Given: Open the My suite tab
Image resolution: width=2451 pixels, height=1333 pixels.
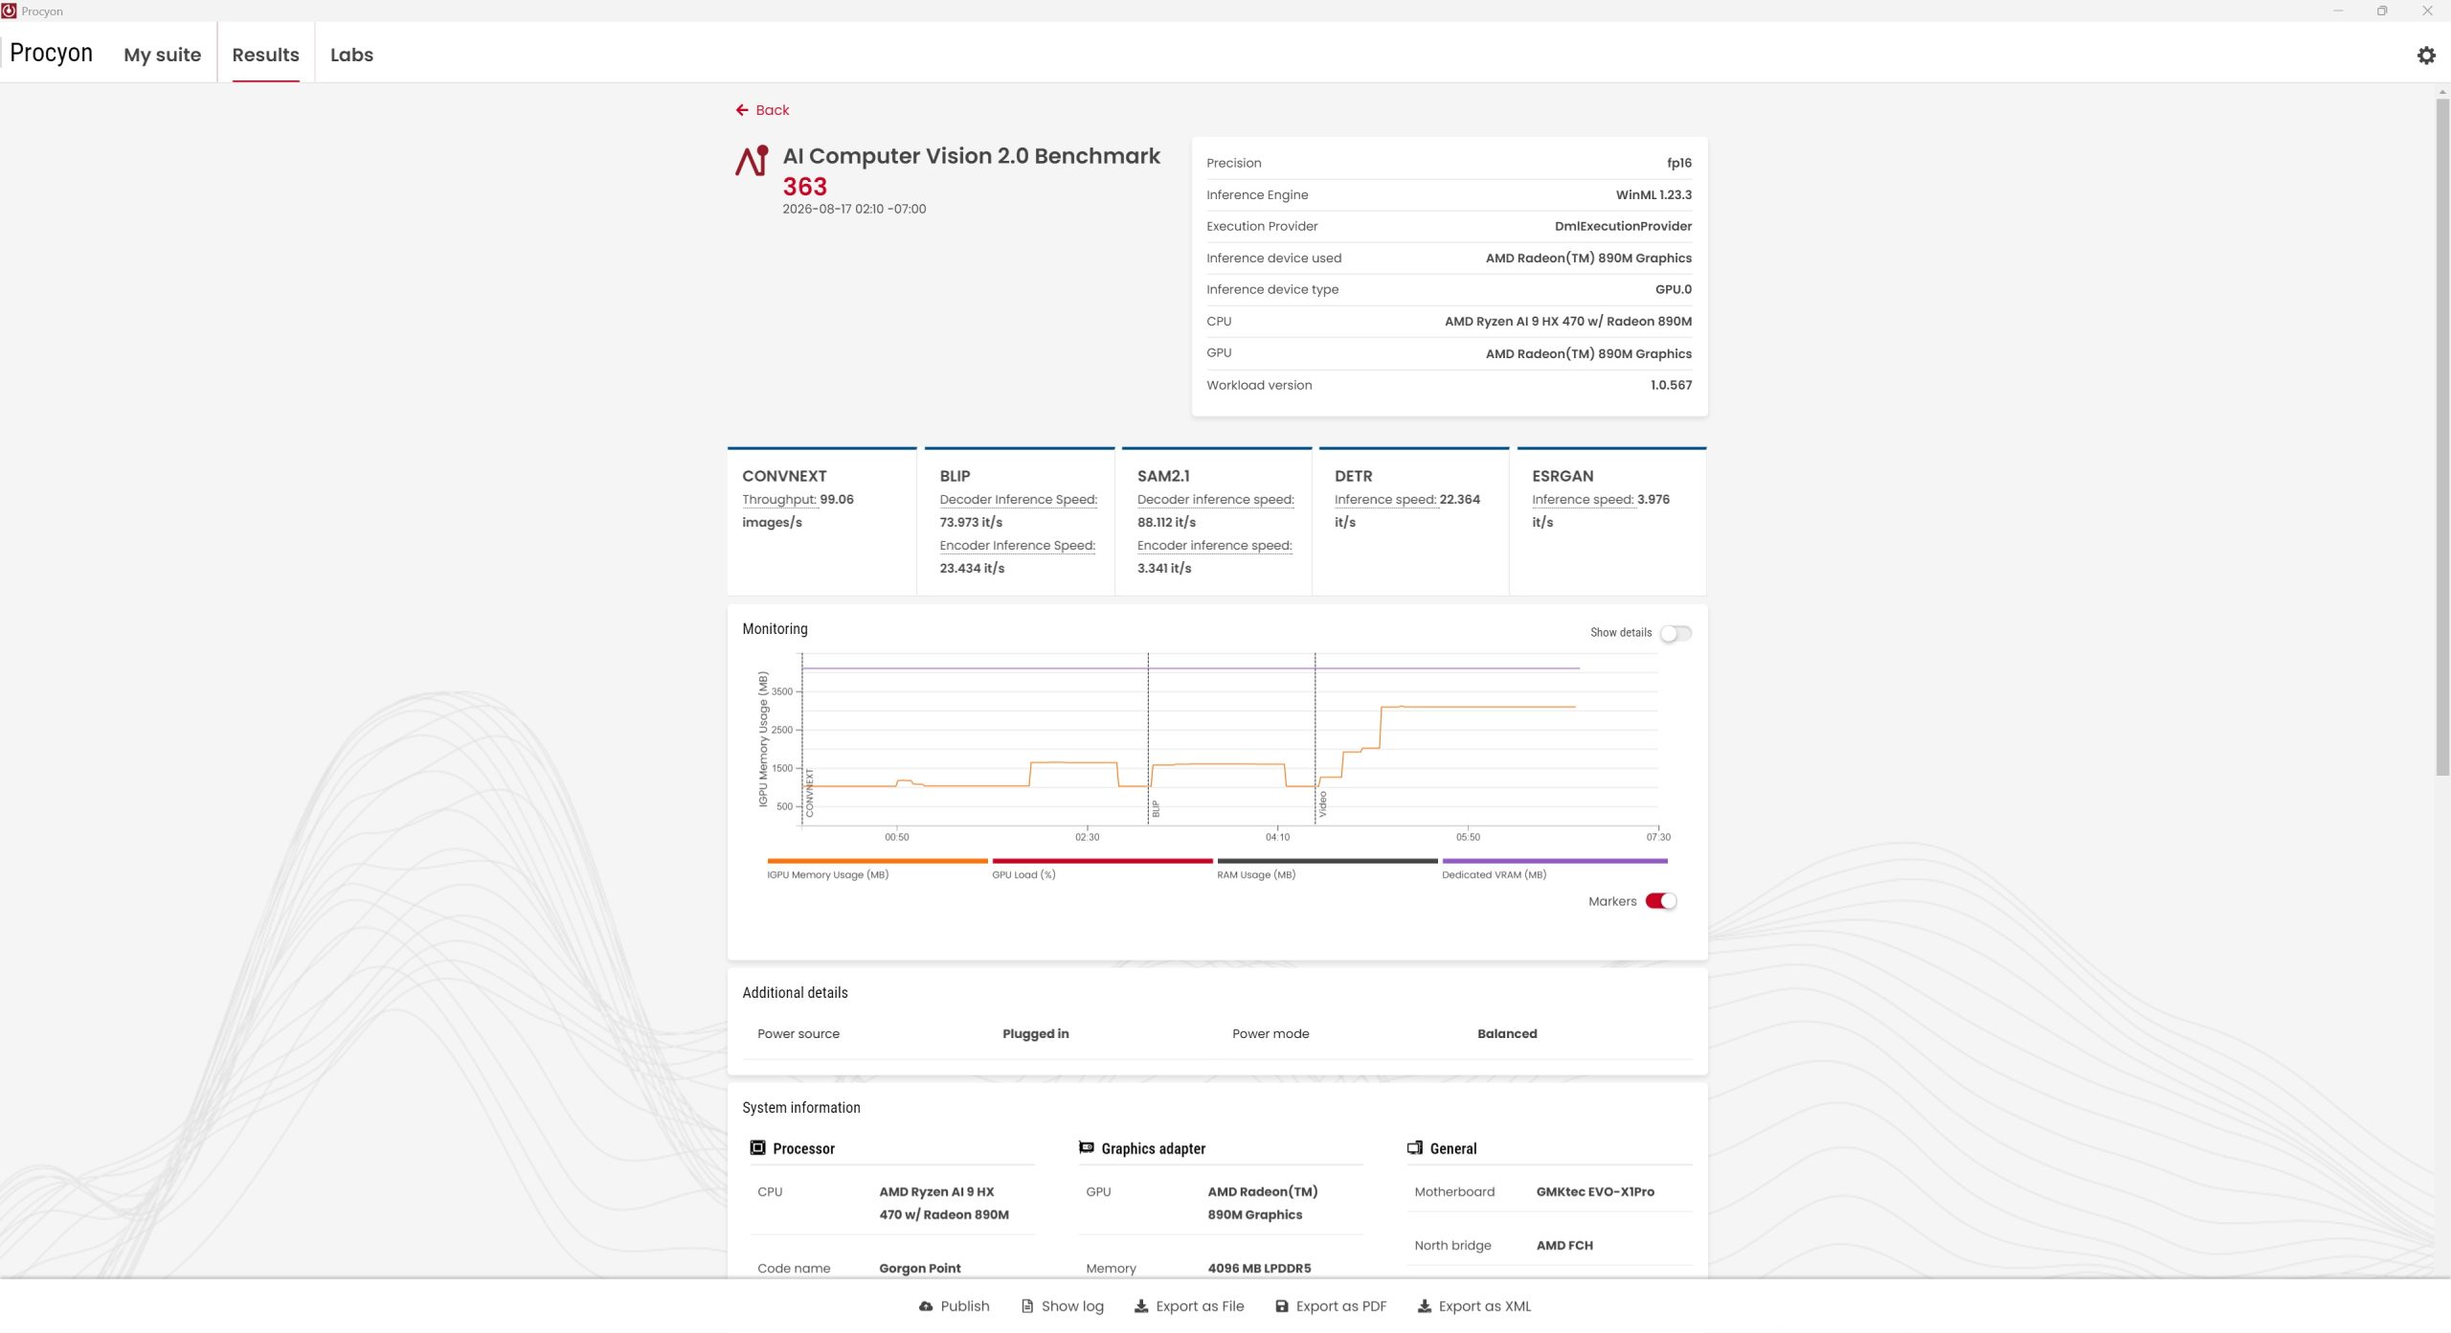Looking at the screenshot, I should 162,55.
